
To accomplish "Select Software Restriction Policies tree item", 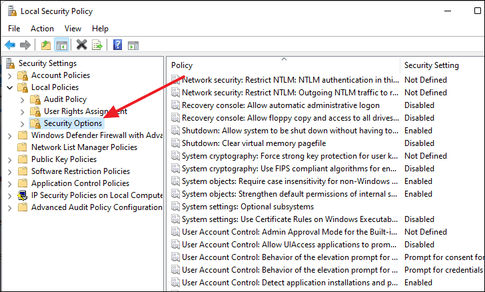I will pos(81,171).
